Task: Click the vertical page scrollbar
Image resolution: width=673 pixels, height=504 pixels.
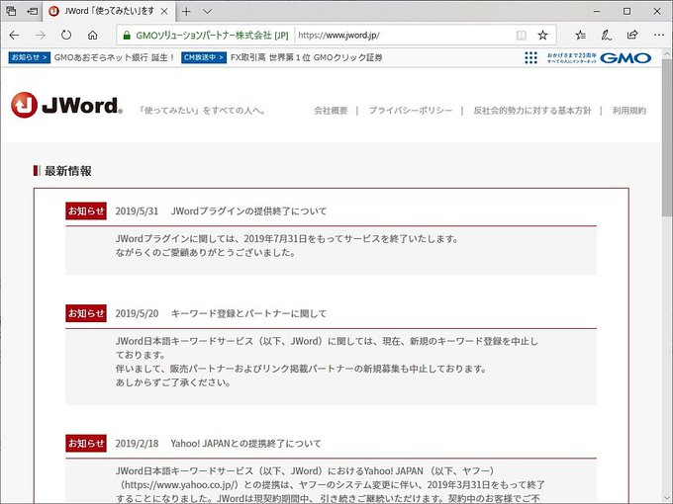Action: coord(667,277)
